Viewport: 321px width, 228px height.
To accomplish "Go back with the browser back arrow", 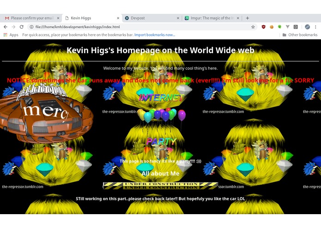I will click(x=6, y=27).
